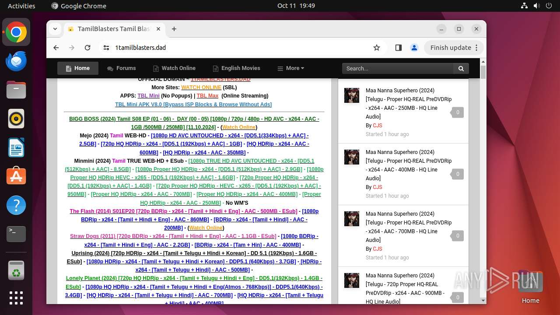
Task: Open the Activities overview
Action: coord(21,6)
